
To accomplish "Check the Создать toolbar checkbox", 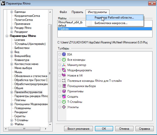I will click(60, 97).
